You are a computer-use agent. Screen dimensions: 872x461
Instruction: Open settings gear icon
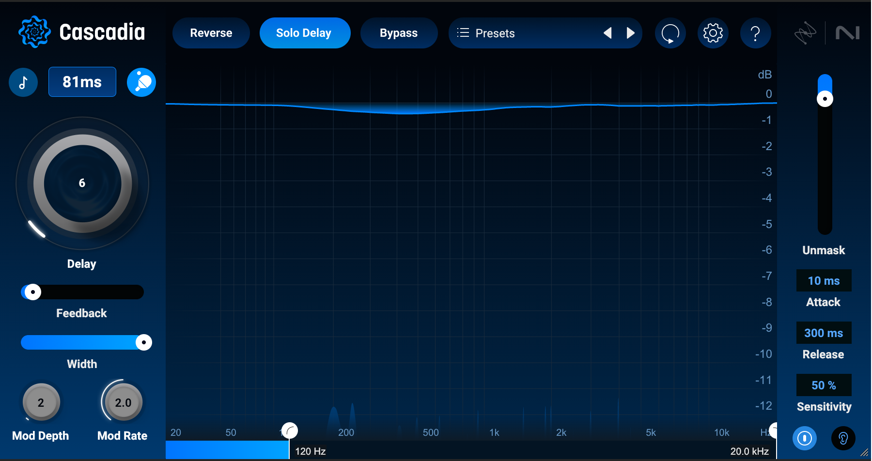tap(713, 33)
